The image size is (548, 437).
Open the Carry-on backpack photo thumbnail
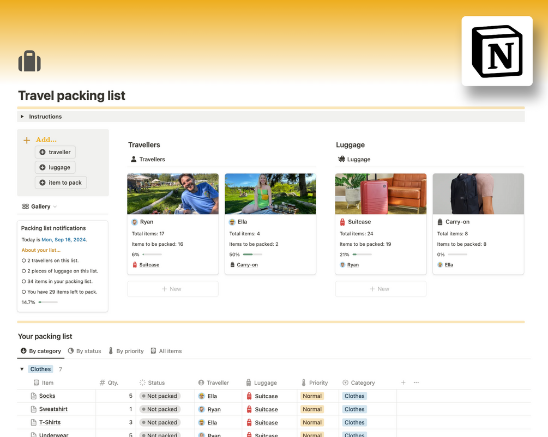click(478, 194)
